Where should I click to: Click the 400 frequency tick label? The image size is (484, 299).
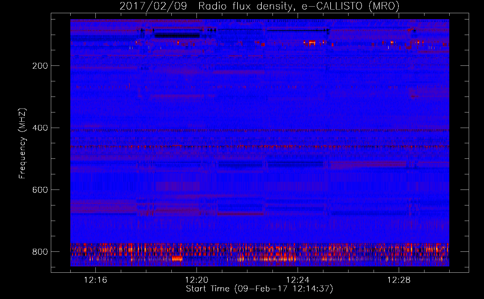point(40,128)
